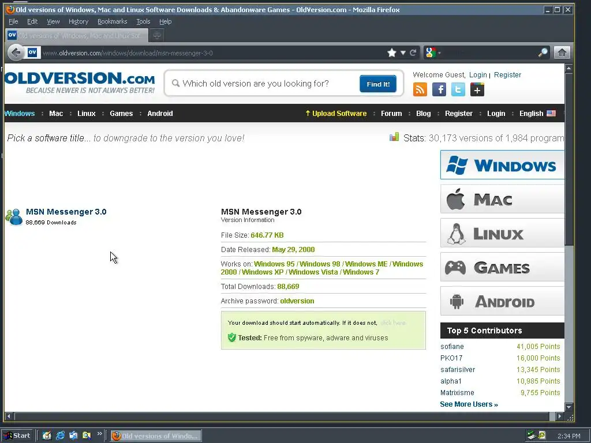Open the Facebook icon in the header
The height and width of the screenshot is (443, 591).
pos(439,89)
